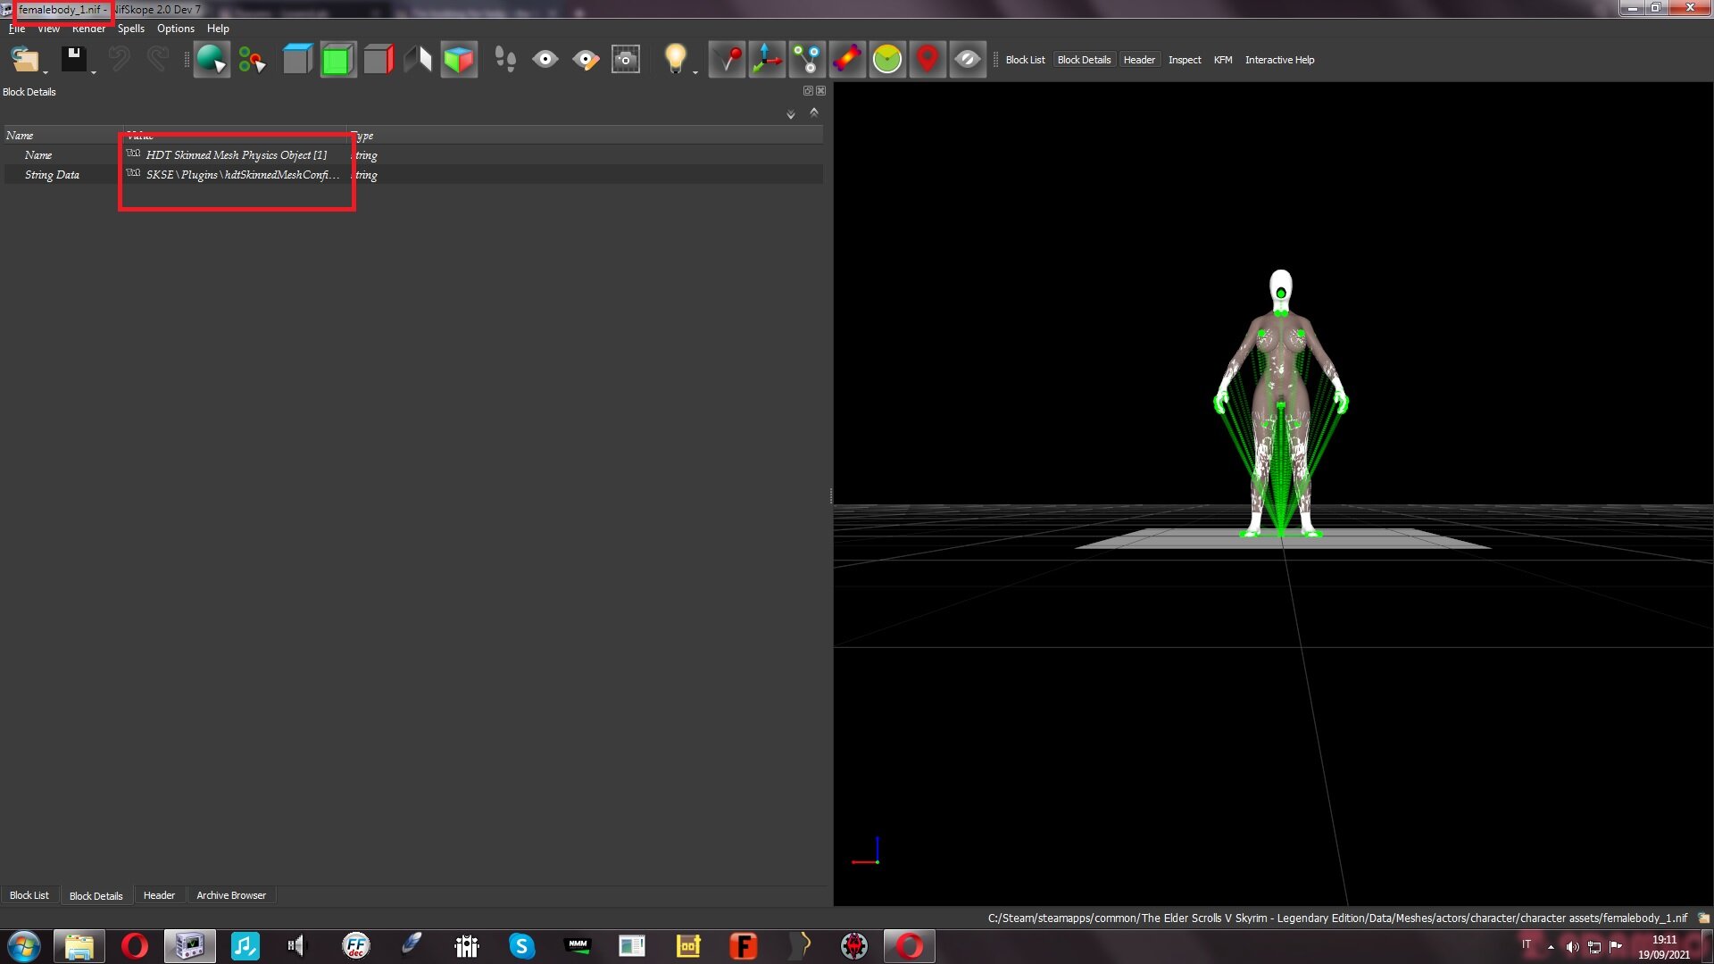Open the File menu
1714x964 pixels.
pos(17,29)
